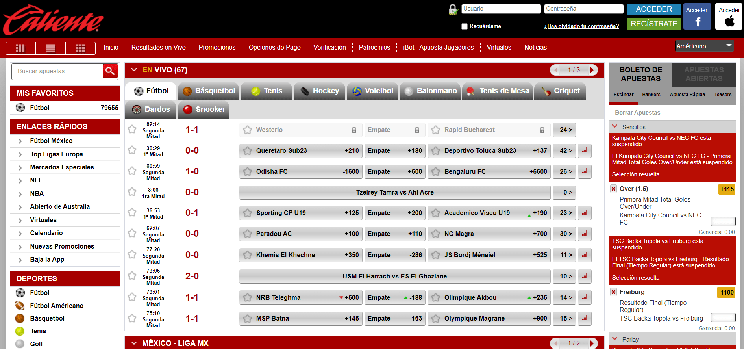The height and width of the screenshot is (349, 744).
Task: Go to next page of Liga MX
Action: (x=592, y=343)
